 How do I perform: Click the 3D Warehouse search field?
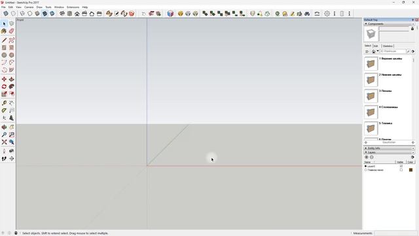point(393,51)
